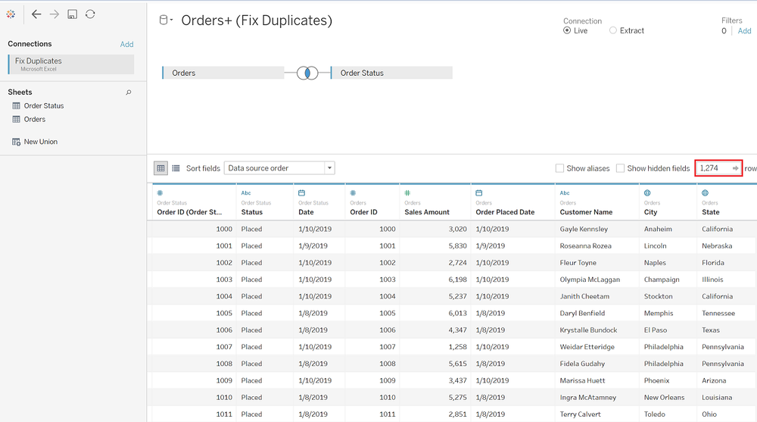Click the cell Gayle Kennsley
This screenshot has height=422, width=757.
point(584,229)
